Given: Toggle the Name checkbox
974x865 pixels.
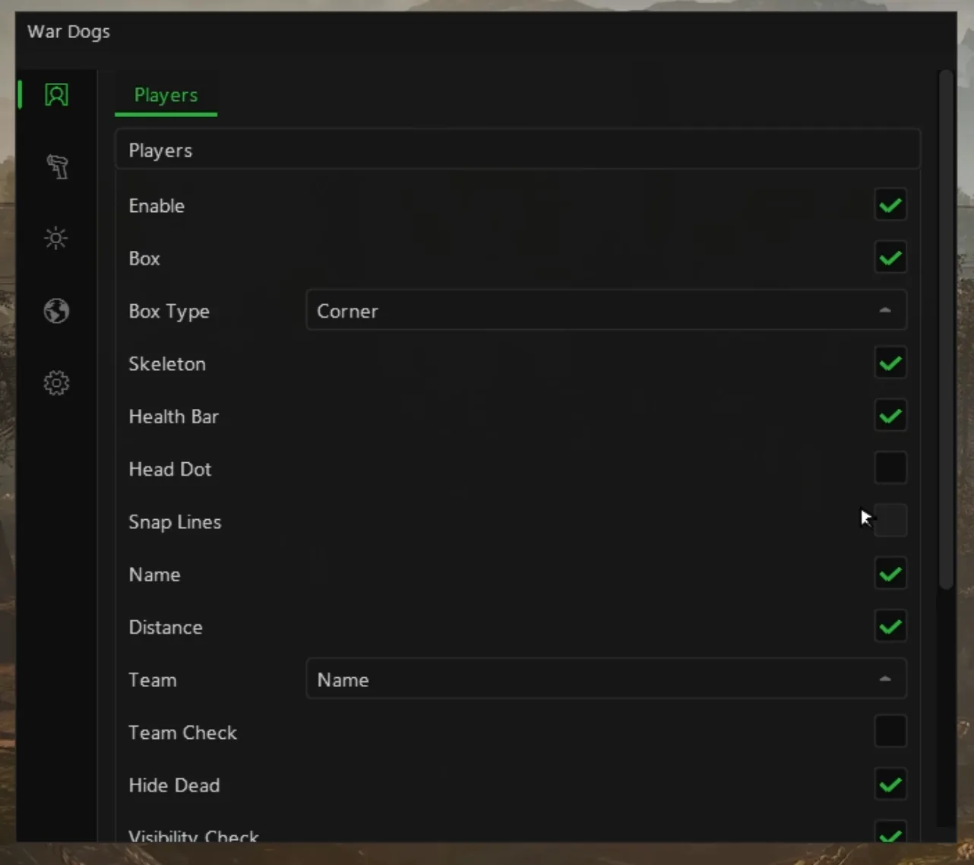Looking at the screenshot, I should pos(890,574).
